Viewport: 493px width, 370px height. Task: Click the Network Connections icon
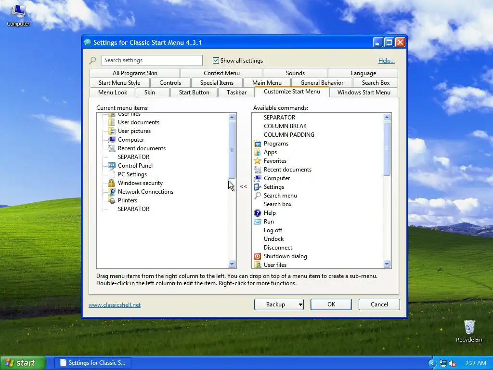112,192
